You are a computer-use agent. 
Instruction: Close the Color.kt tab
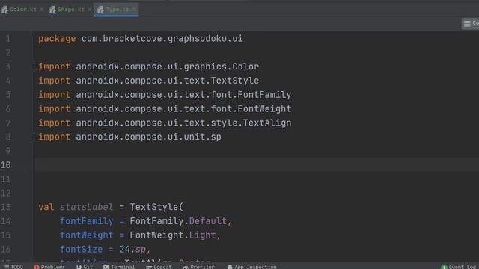pos(42,10)
